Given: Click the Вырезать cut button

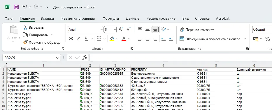Looking at the screenshot, I should pos(34,27).
